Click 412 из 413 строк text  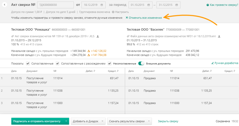[x=148, y=44]
